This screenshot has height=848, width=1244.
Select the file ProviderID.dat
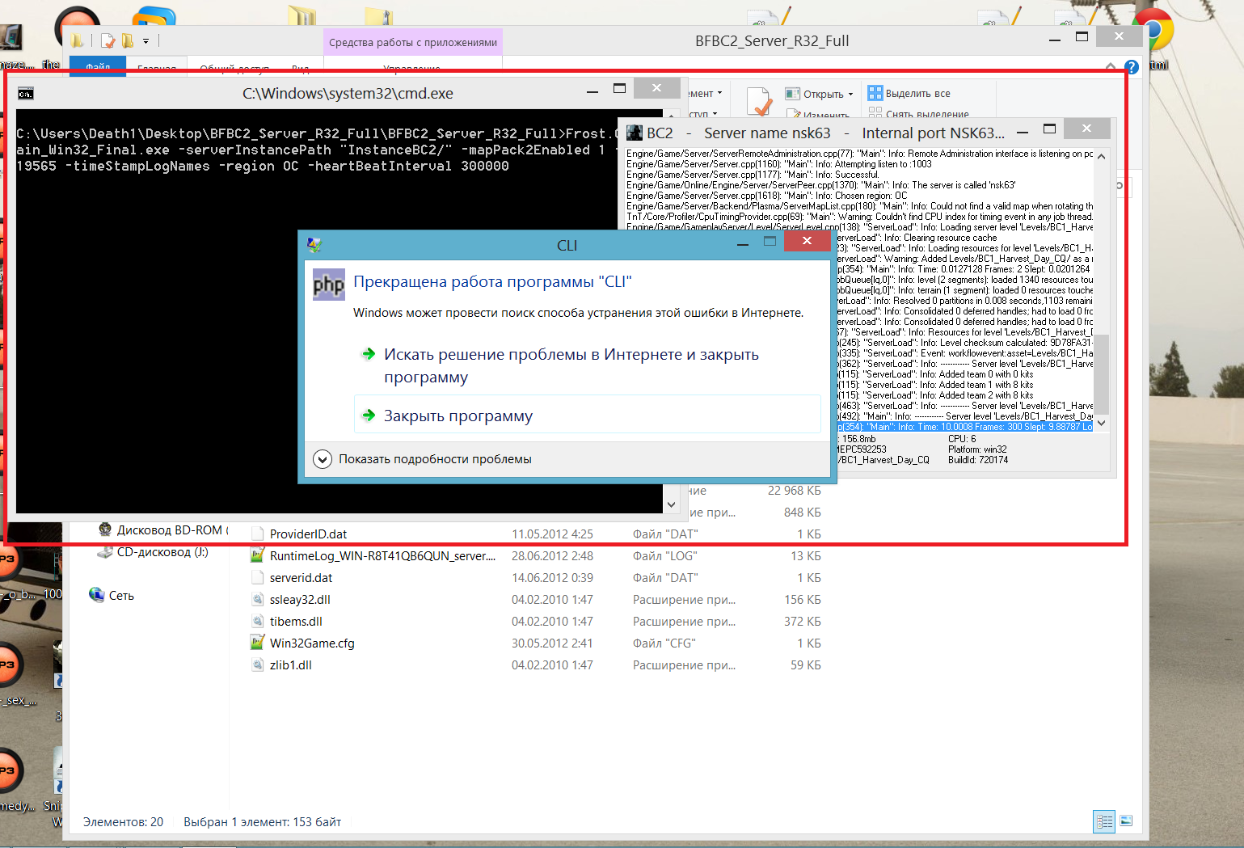pos(308,534)
